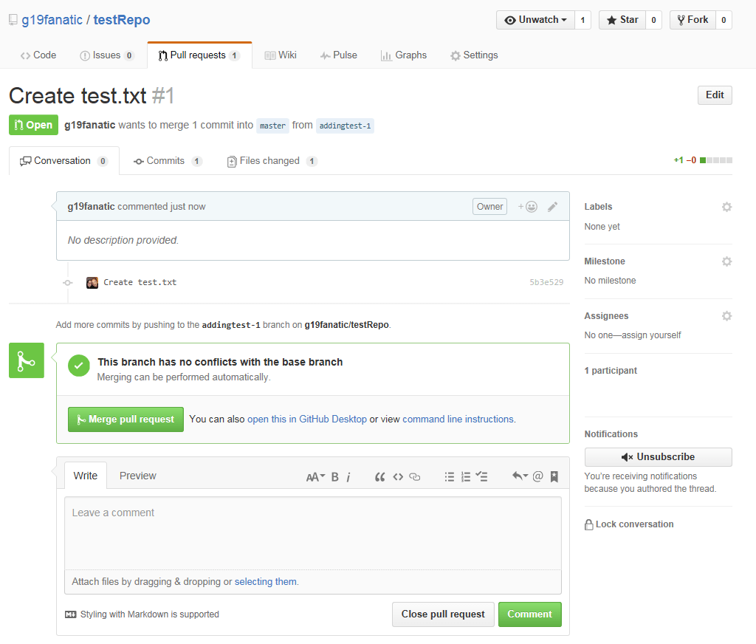Add a bulleted list in comment
Viewport: 756px width, 644px height.
449,477
